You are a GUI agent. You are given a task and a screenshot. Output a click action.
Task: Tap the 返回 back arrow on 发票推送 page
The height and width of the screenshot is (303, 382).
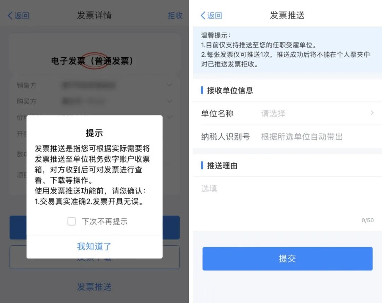point(211,16)
